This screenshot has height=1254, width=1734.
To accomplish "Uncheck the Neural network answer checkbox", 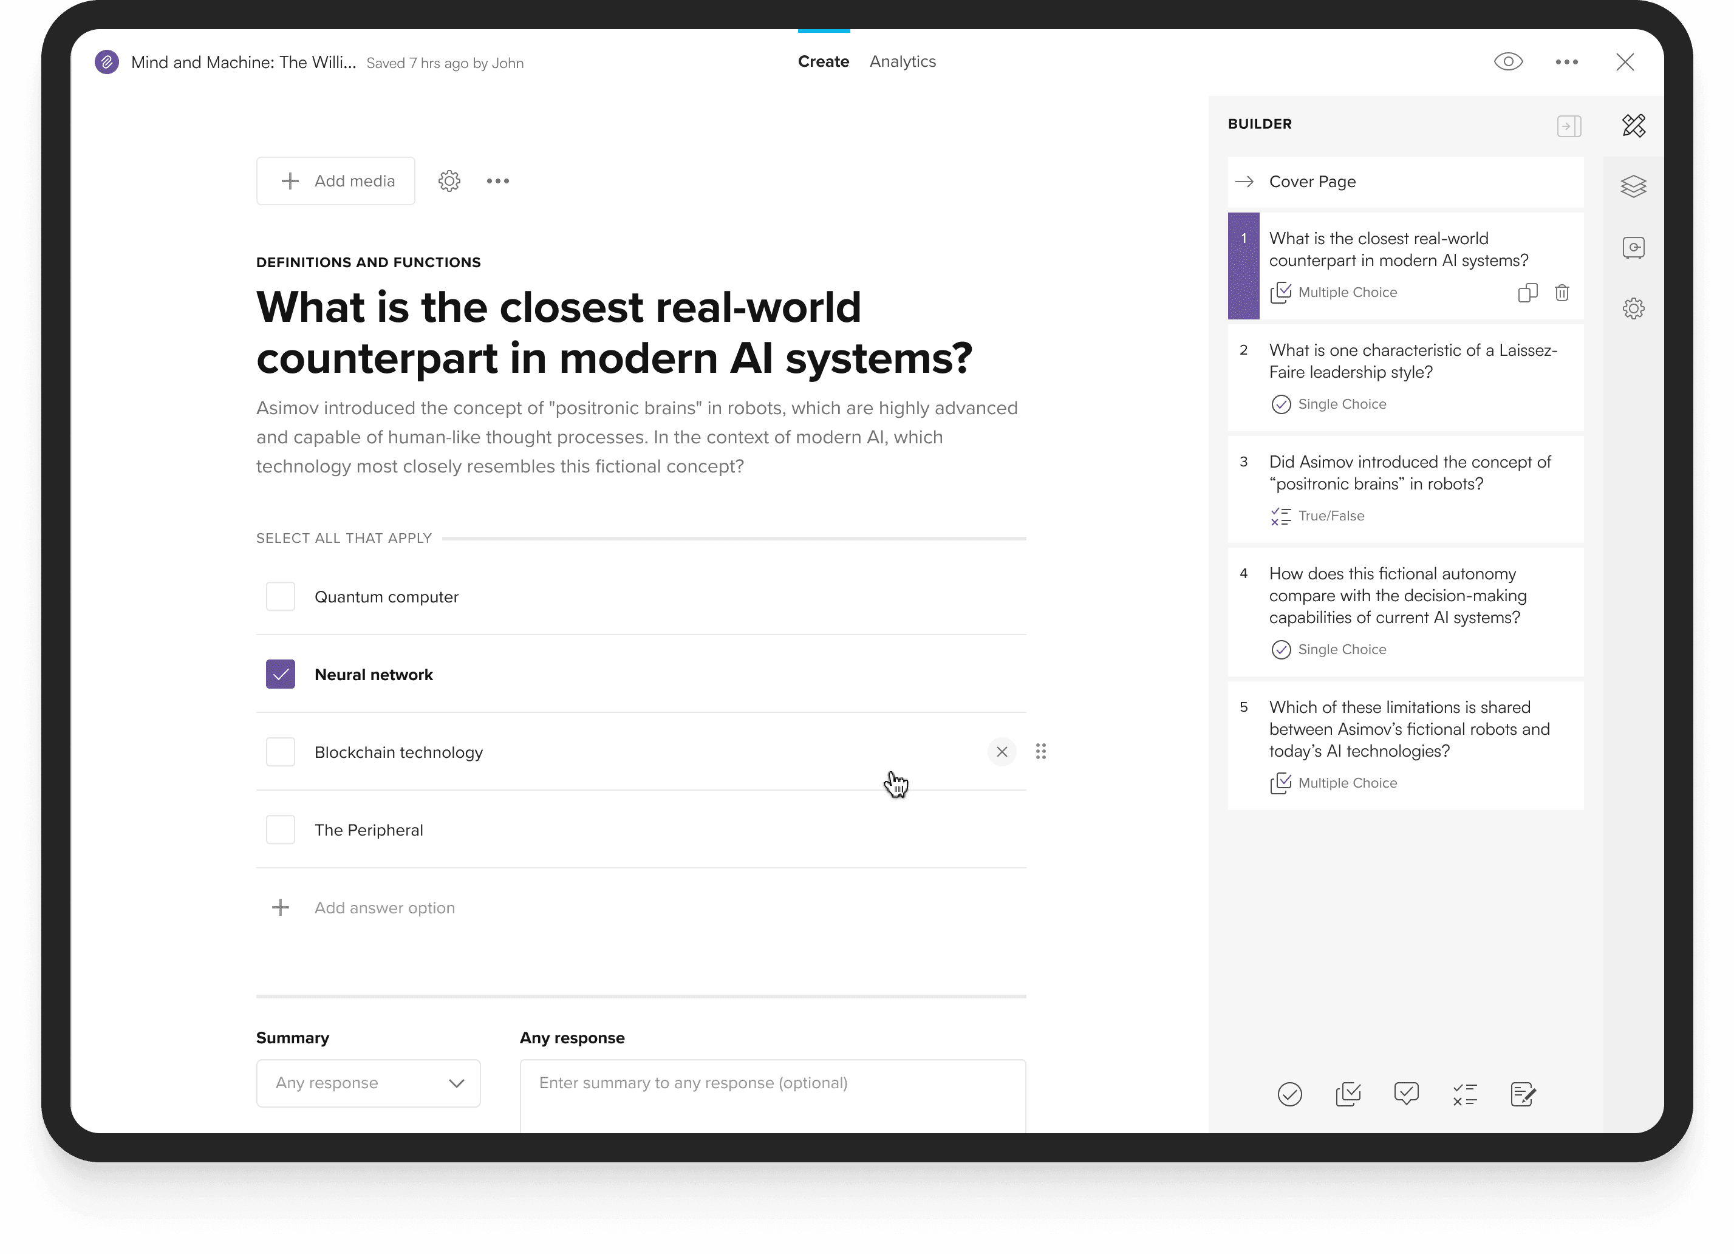I will 281,675.
